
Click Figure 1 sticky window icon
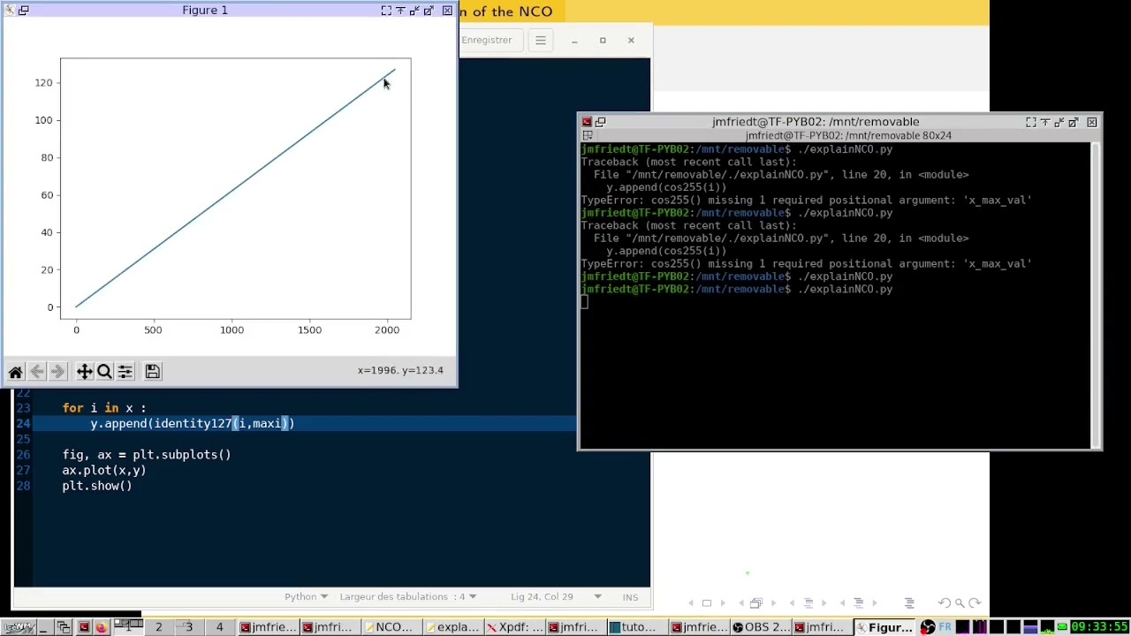[24, 11]
